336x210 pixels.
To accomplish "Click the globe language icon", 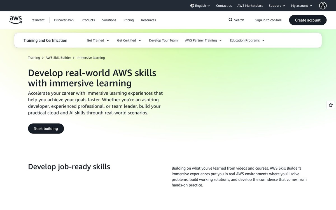I will 192,6.
